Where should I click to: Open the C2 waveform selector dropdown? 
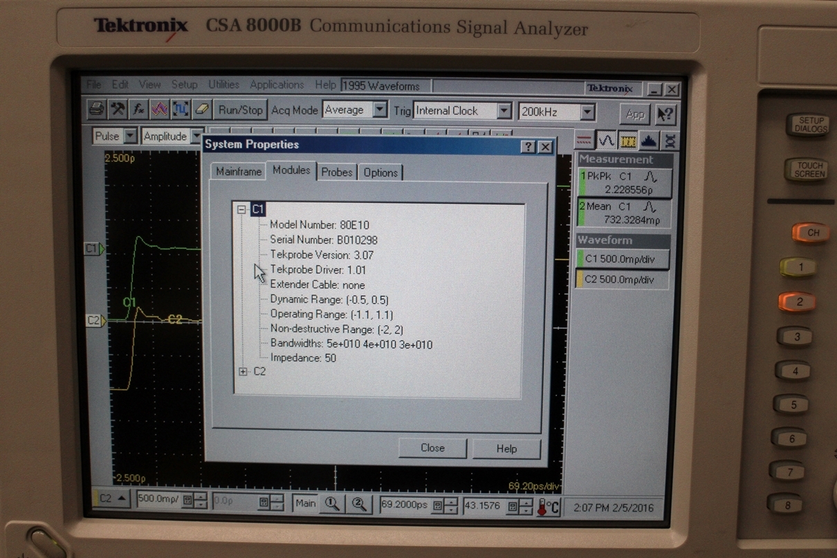(x=122, y=498)
